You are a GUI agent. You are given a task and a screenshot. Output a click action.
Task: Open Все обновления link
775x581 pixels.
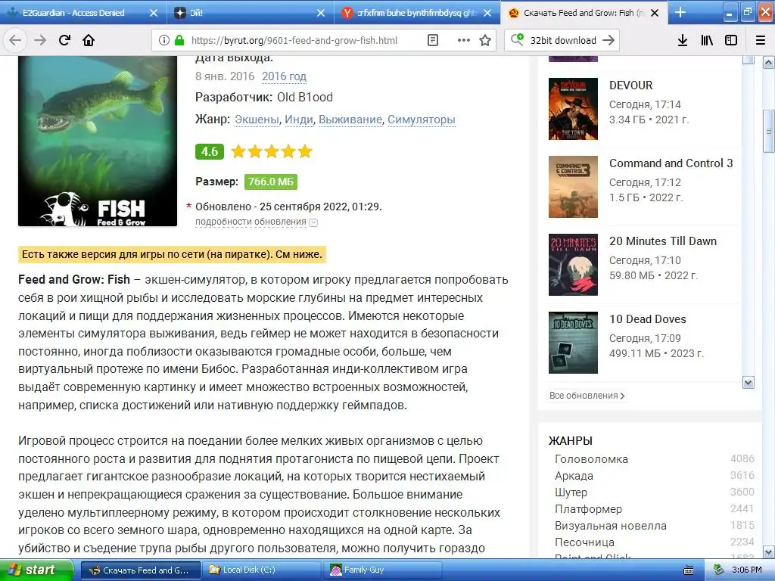[587, 396]
